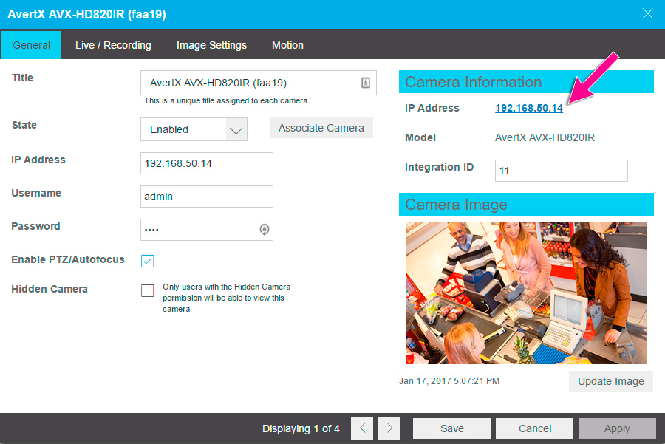Switch to the Motion tab
Viewport: 665px width, 444px height.
pyautogui.click(x=287, y=45)
